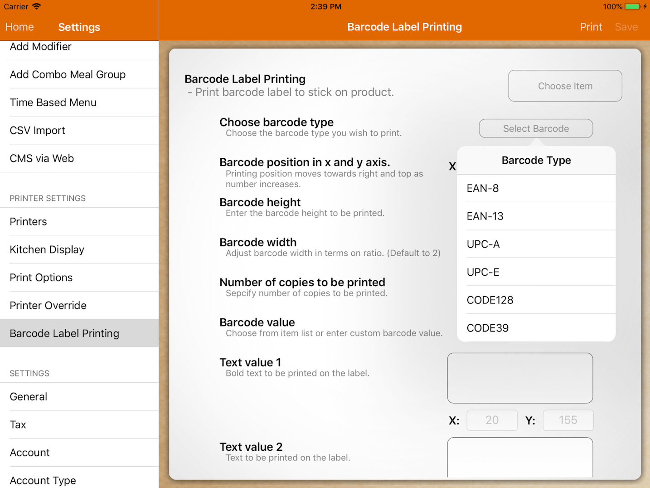Pick CODE128 barcode type
The width and height of the screenshot is (650, 488).
coord(536,300)
